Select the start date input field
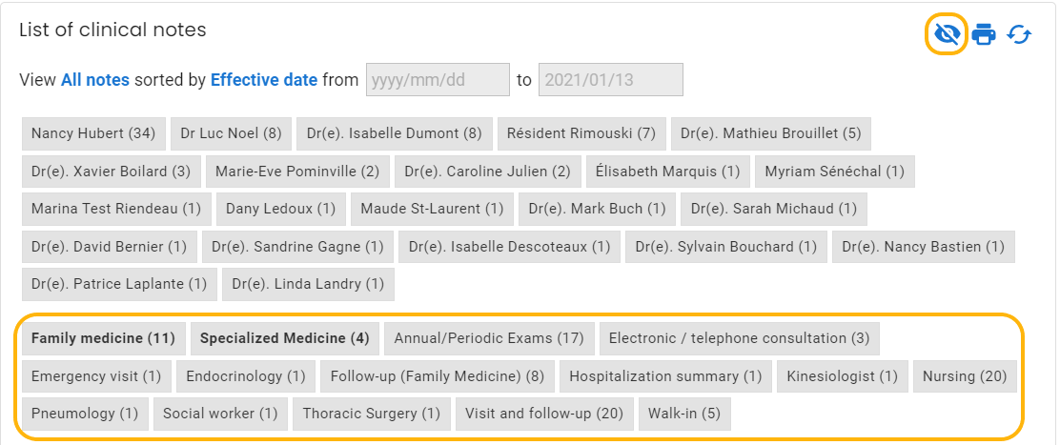 (x=438, y=80)
